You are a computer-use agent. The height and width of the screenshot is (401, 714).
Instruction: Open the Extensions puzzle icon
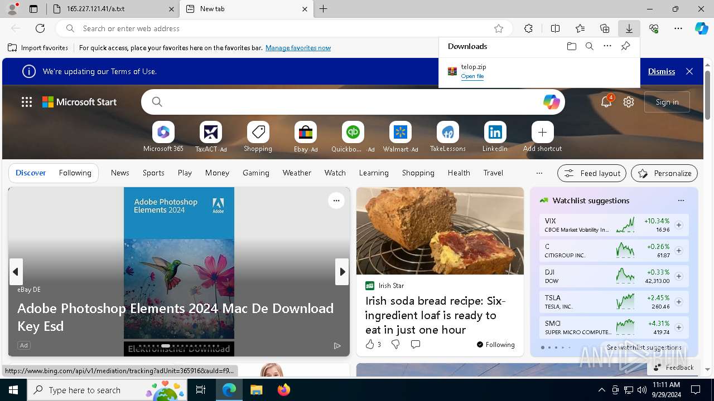[528, 28]
